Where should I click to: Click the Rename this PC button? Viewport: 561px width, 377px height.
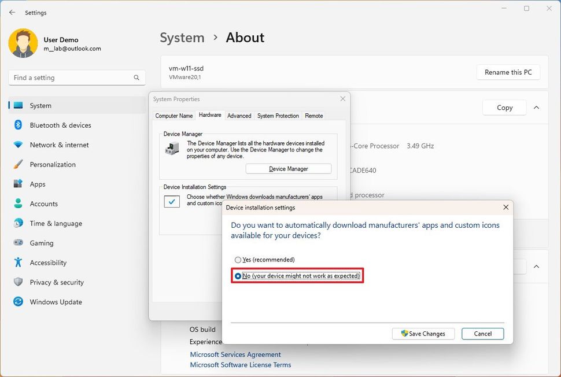click(x=508, y=72)
